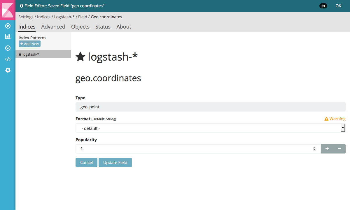Dismiss notification with OK button
This screenshot has height=210, width=350.
coord(338,6)
